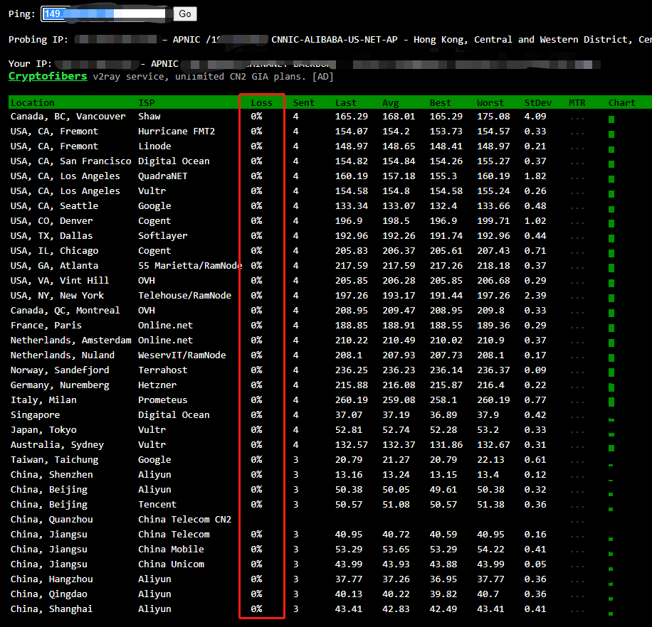Select the China Telecom CN2 ISP cell
Image resolution: width=652 pixels, height=627 pixels.
184,520
